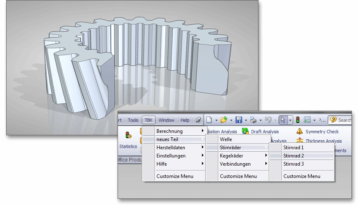Click the Print icon
Screen dimensions: 358x205
pyautogui.click(x=253, y=120)
